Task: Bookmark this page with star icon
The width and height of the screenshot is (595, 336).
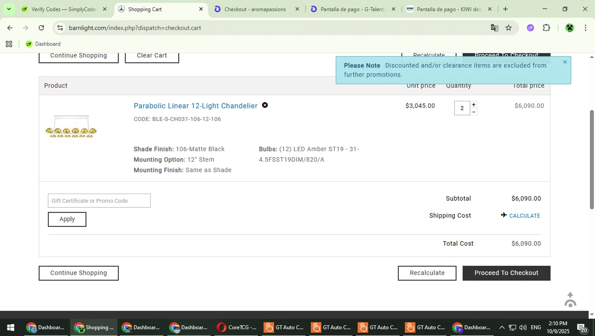Action: (509, 28)
